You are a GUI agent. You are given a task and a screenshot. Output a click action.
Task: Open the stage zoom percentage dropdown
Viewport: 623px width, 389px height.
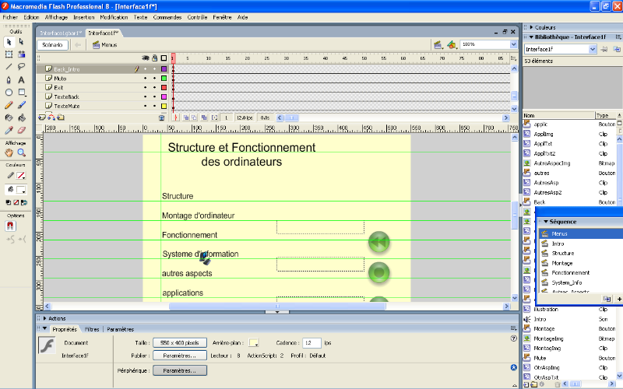tap(513, 45)
